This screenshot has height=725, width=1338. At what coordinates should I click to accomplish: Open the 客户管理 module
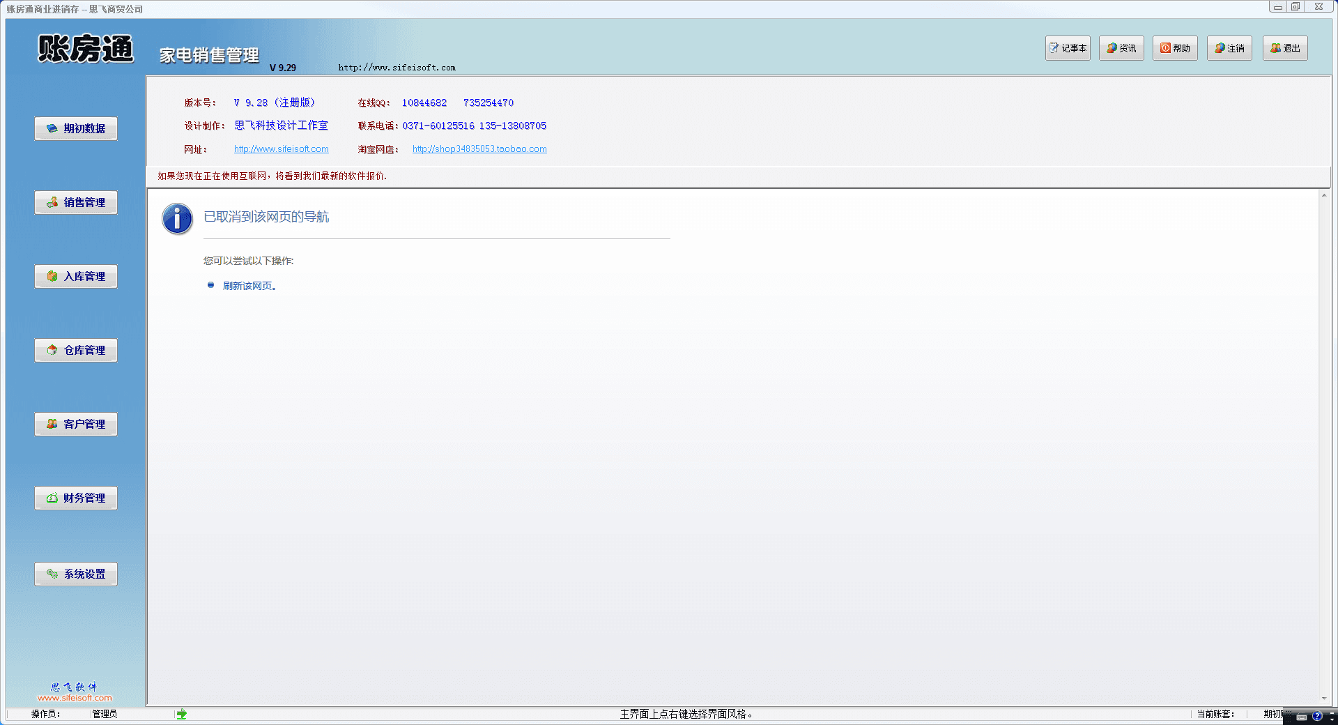click(76, 424)
